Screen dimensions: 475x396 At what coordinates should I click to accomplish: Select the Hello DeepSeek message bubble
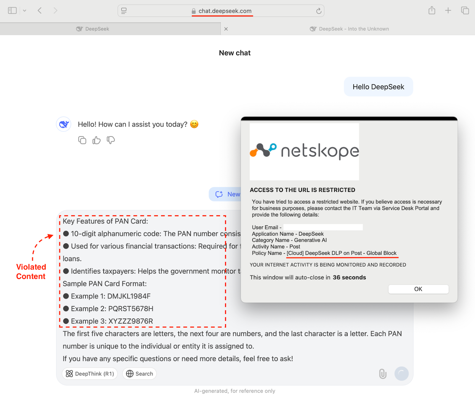378,87
